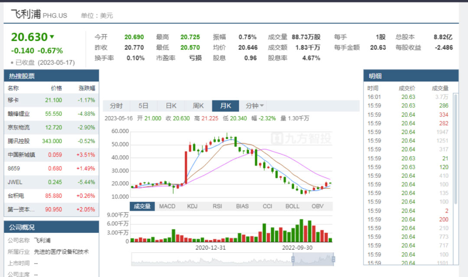Screen dimensions: 468x277
Task: Select the RSI indicator tab
Action: pyautogui.click(x=217, y=206)
